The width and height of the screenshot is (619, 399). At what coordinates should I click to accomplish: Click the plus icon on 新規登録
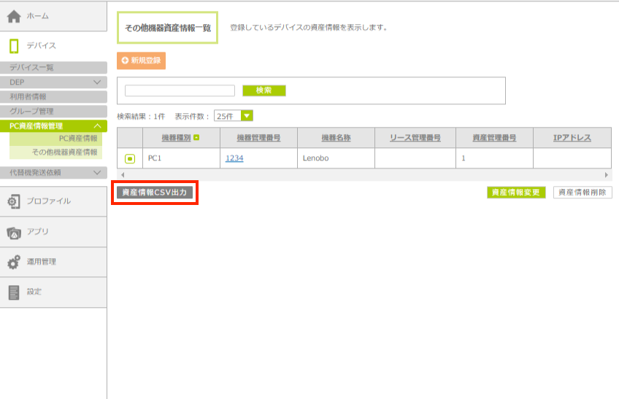(125, 61)
